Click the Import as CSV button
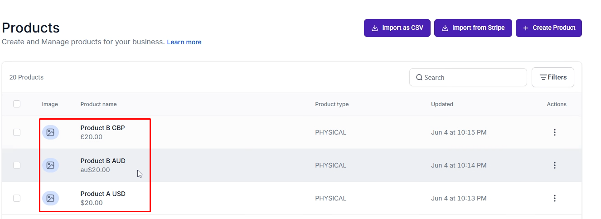This screenshot has height=219, width=601. (x=397, y=28)
